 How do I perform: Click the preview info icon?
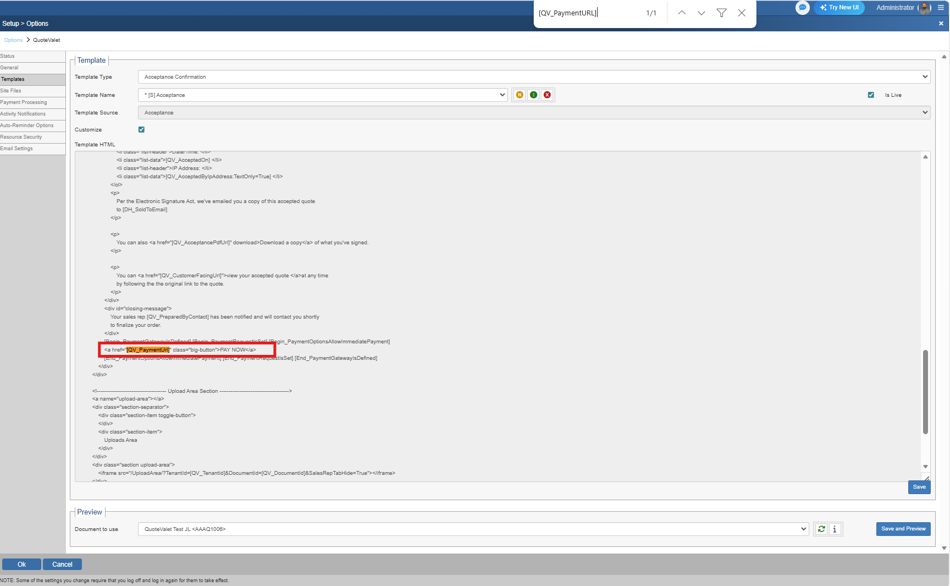(835, 529)
